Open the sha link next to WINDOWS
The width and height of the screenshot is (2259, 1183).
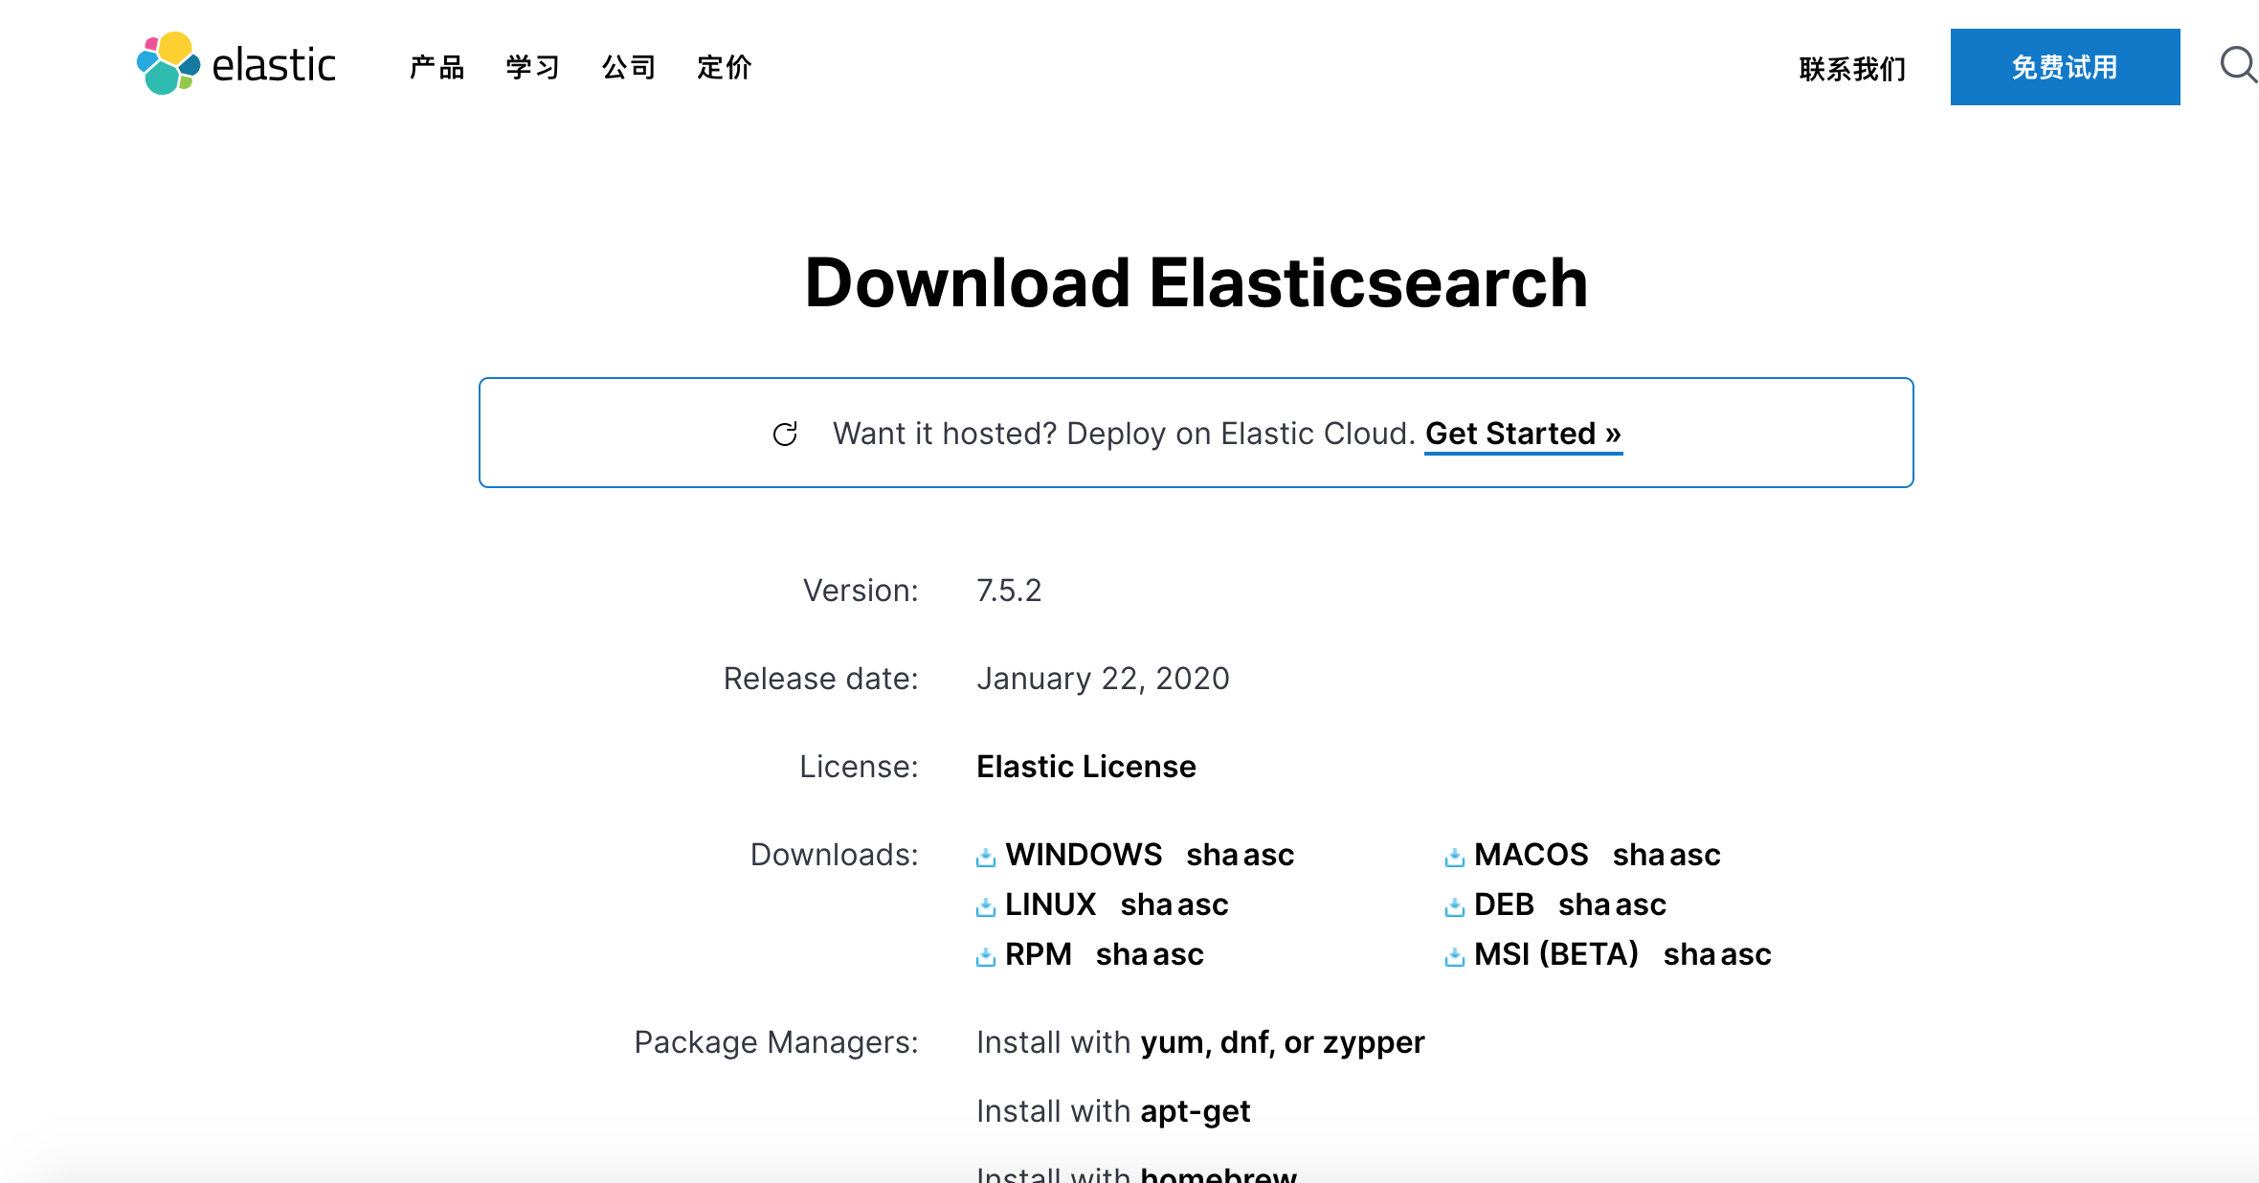pos(1212,855)
